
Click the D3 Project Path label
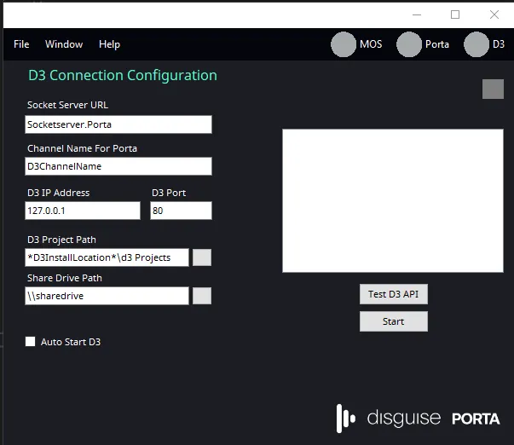[61, 240]
